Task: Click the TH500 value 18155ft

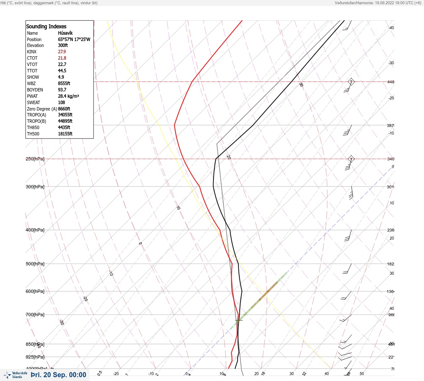Action: click(65, 134)
